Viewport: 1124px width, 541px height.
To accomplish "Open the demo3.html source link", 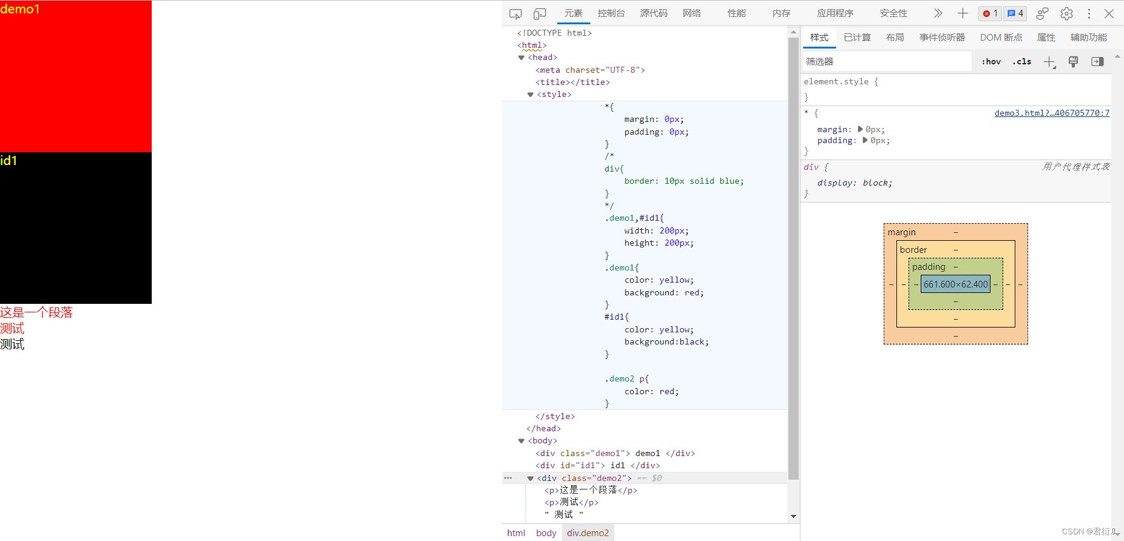I will (1052, 113).
